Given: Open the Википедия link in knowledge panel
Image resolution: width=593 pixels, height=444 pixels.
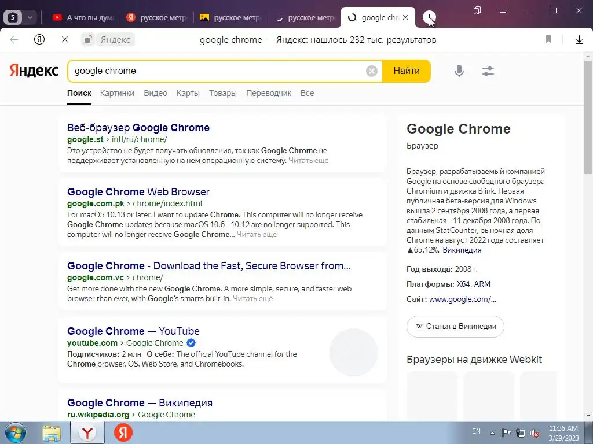Looking at the screenshot, I should click(x=462, y=250).
